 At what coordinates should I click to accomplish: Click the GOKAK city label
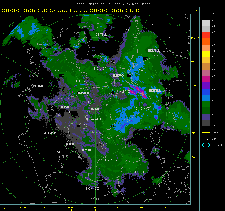click(55, 70)
